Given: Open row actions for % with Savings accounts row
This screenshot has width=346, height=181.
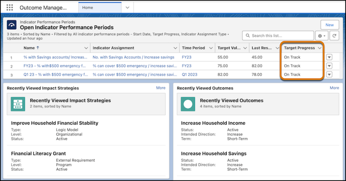Looking at the screenshot, I should click(x=329, y=57).
